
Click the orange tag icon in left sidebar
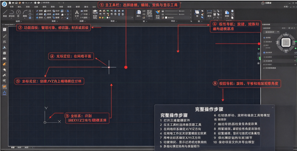(x=4, y=64)
